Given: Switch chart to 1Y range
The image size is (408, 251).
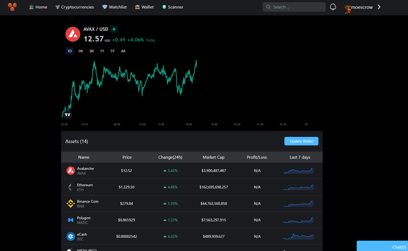Looking at the screenshot, I should [x=102, y=51].
